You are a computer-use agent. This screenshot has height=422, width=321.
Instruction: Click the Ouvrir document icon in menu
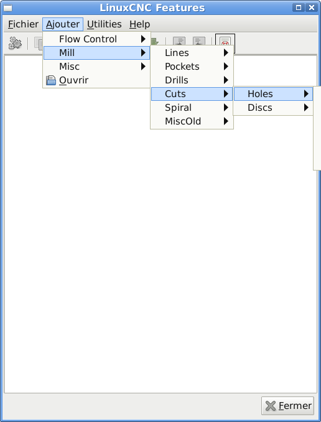pos(50,80)
